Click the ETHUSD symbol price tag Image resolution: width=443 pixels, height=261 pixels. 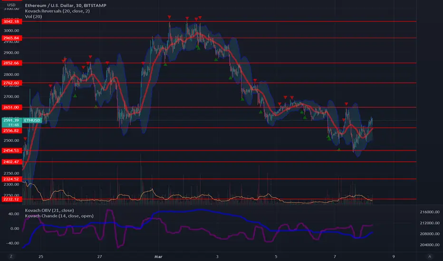tap(32, 121)
